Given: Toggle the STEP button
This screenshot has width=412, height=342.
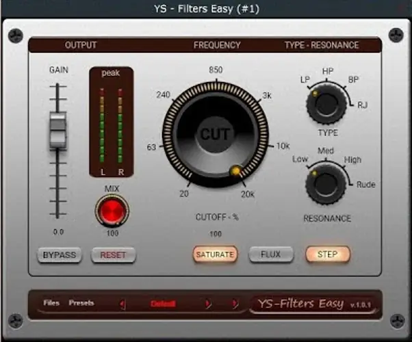Looking at the screenshot, I should point(327,254).
